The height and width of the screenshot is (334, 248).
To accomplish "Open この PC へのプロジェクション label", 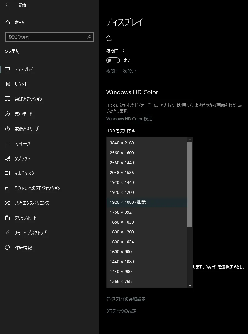I will (x=37, y=188).
